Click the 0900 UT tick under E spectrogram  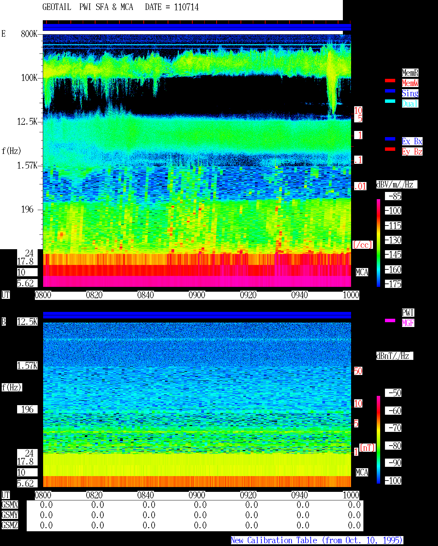tap(197, 295)
